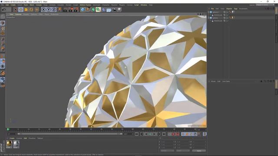Click the orange Sculpt icon in left palette
278x156 pixels.
3,73
